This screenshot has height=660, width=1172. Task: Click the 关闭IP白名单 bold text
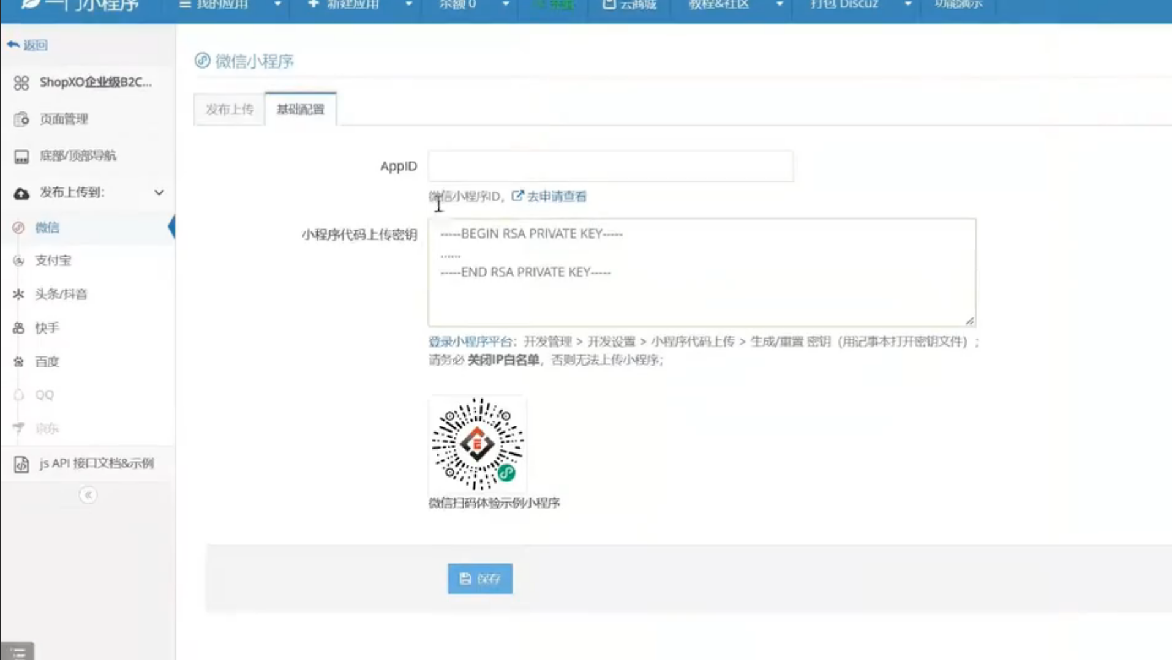[x=503, y=360]
